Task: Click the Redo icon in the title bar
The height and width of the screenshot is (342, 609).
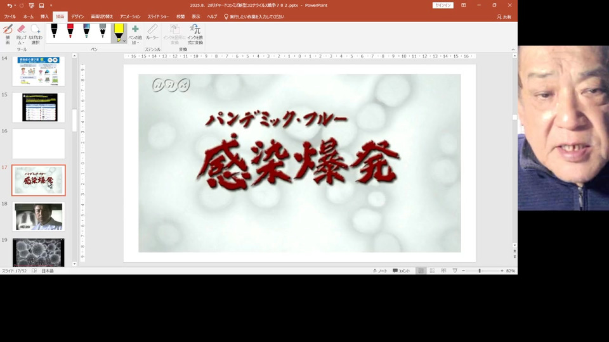Action: (x=22, y=6)
